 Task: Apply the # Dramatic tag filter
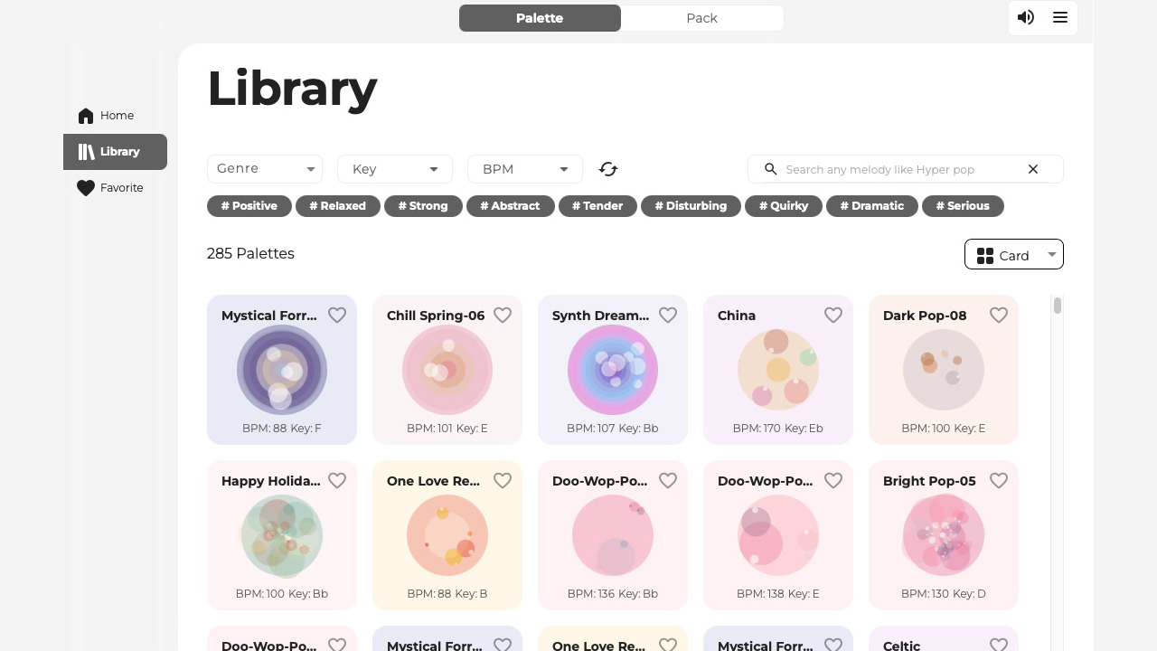(x=872, y=206)
